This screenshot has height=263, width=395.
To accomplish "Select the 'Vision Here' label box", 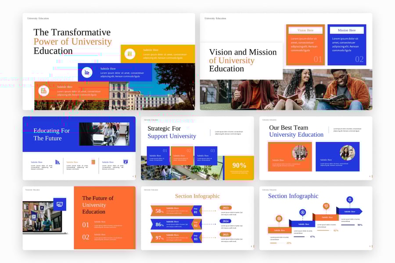I will [305, 30].
